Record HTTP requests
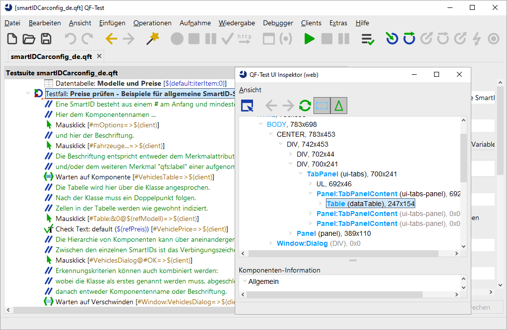Screen dimensions: 507x330 coord(245,39)
